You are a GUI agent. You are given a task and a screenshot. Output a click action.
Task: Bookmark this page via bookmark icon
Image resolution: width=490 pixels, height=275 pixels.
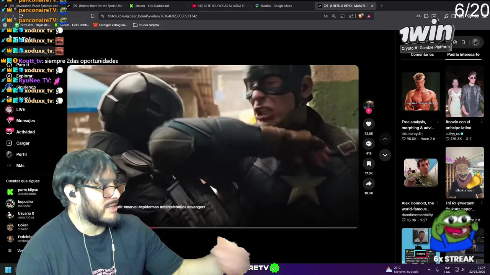[93, 16]
